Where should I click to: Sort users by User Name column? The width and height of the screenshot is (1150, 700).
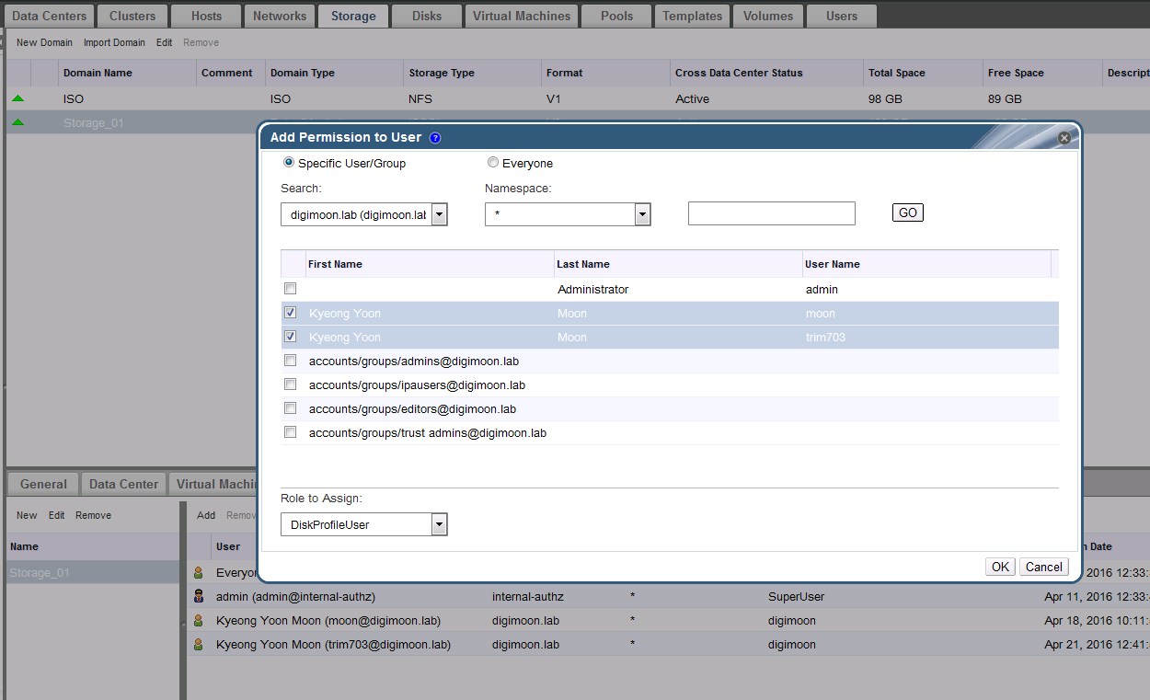(x=926, y=264)
